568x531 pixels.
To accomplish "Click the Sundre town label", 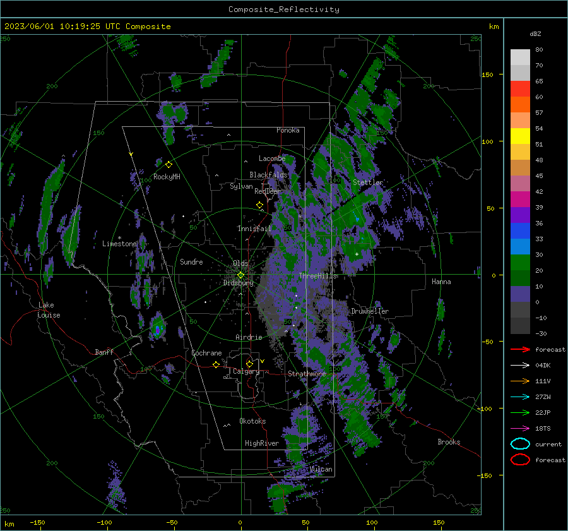I will click(x=191, y=262).
